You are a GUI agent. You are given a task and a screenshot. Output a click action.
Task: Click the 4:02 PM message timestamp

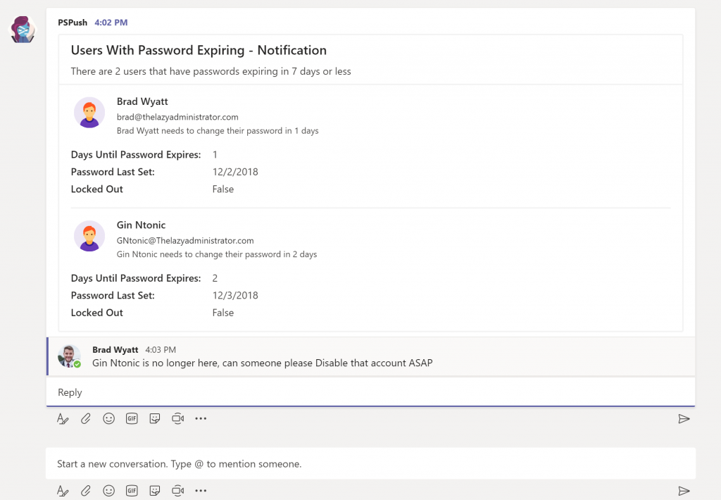pyautogui.click(x=111, y=23)
